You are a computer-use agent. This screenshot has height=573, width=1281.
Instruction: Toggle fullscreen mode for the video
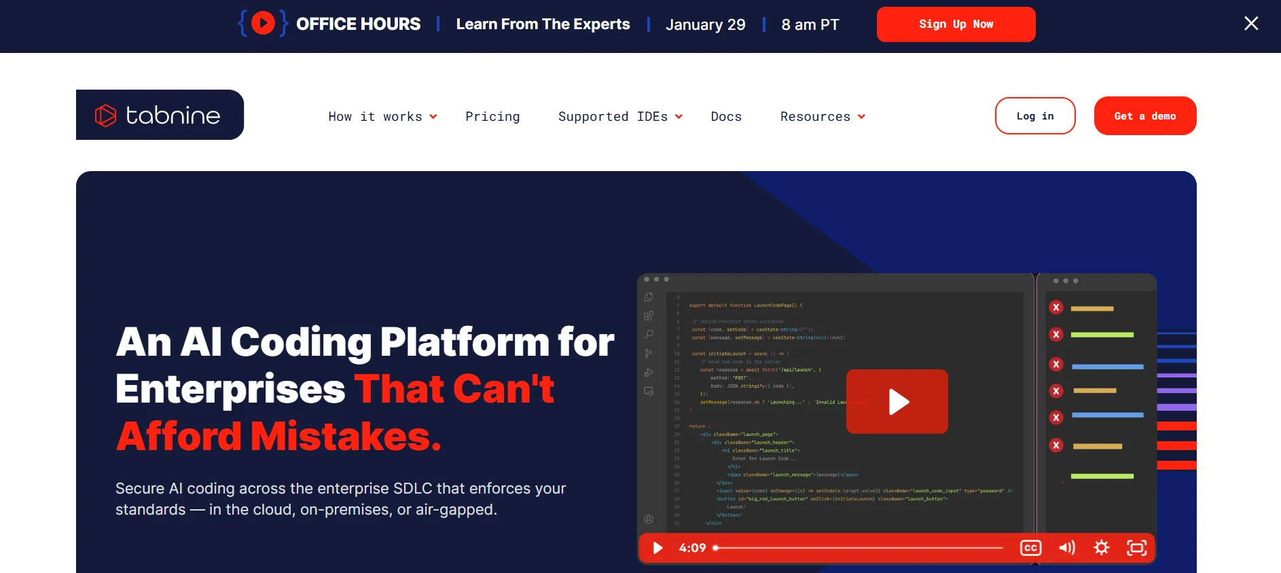click(x=1136, y=548)
